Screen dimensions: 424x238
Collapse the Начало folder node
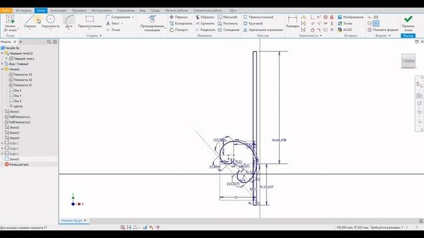coord(2,69)
